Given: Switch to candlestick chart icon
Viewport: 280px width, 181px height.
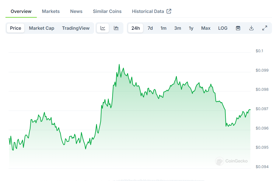Looking at the screenshot, I should tap(116, 28).
